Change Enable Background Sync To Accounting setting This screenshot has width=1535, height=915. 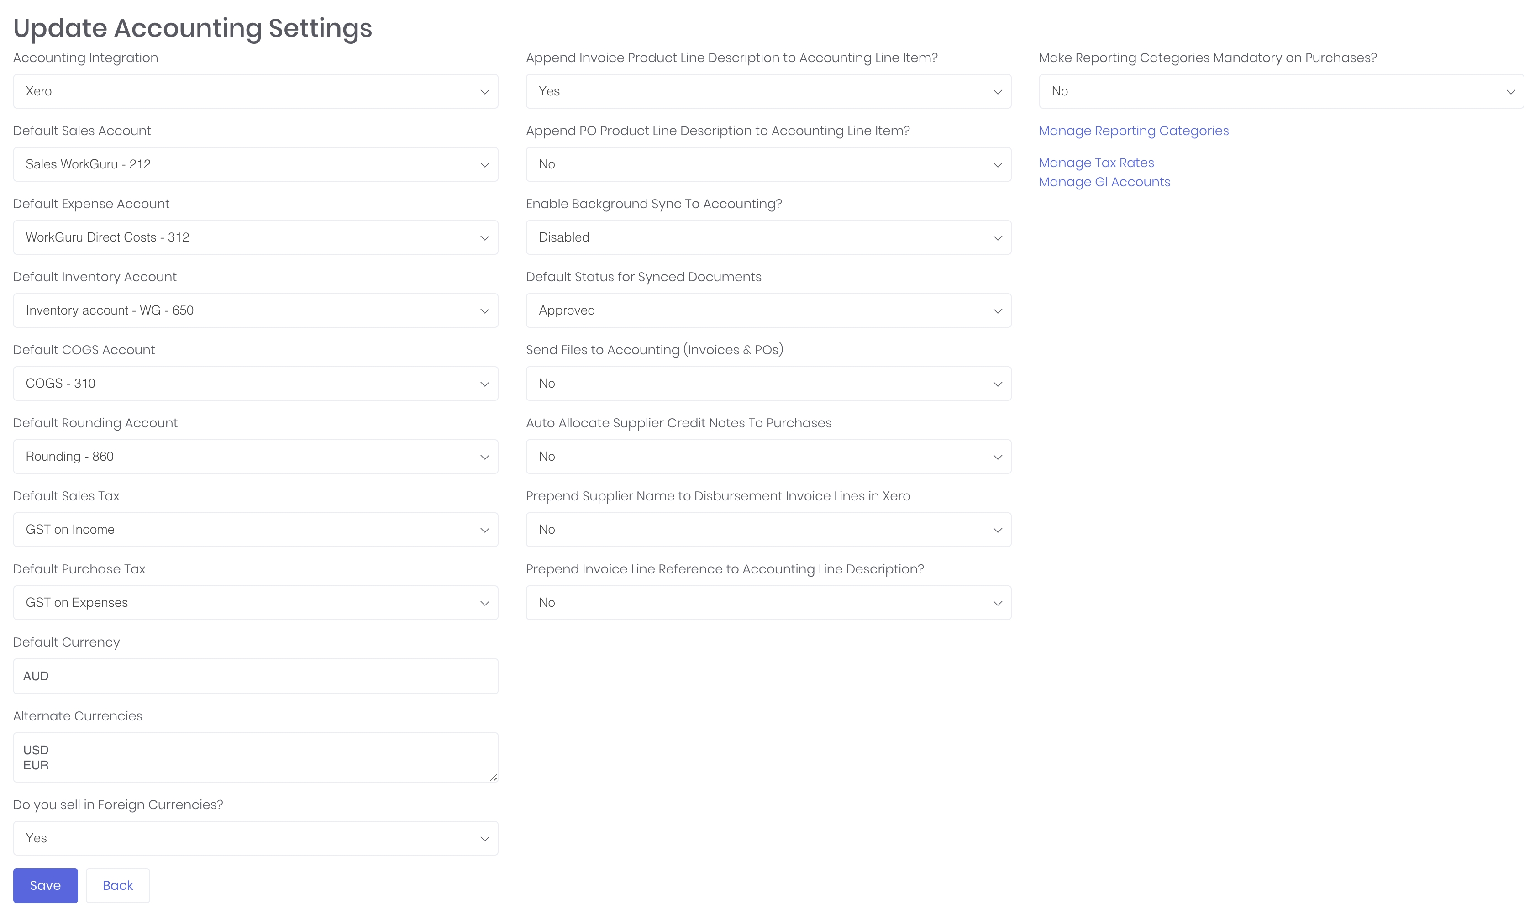[768, 237]
